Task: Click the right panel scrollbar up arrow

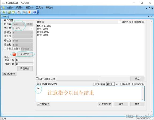Action: click(x=152, y=21)
